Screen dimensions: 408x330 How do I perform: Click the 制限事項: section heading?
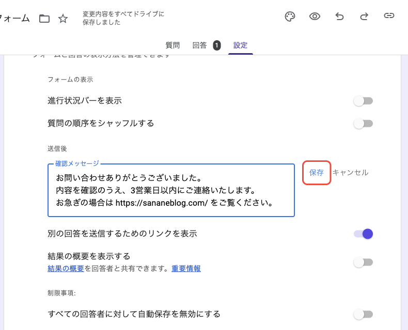click(61, 293)
